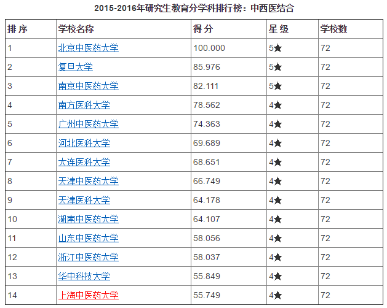Select the 南方医科大学 link
This screenshot has height=308, width=387.
click(84, 105)
